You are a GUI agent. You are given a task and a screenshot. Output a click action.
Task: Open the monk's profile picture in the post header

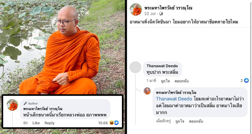(136, 9)
